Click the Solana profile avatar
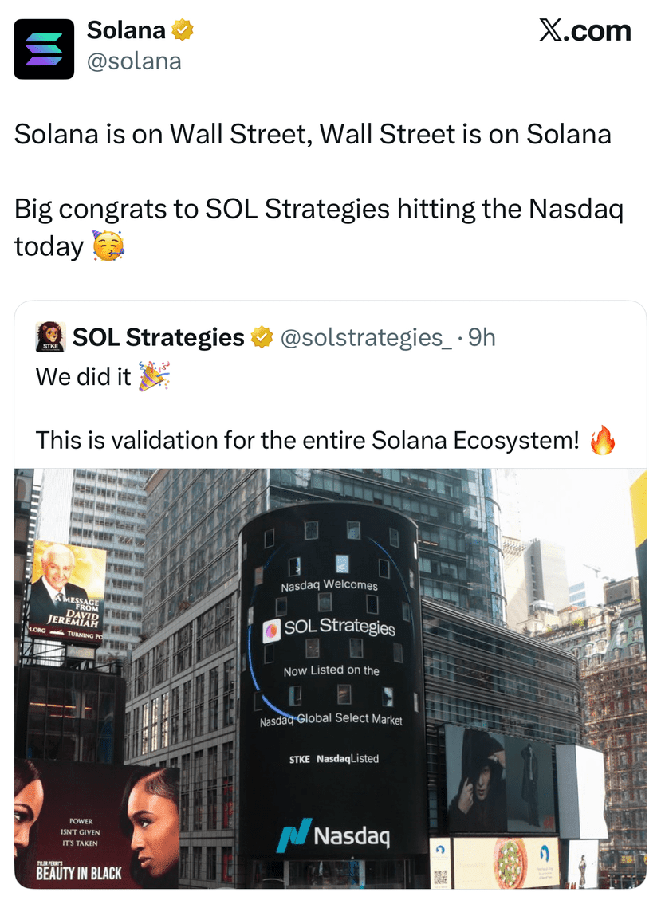Screen dimensions: 661x908 tap(44, 49)
